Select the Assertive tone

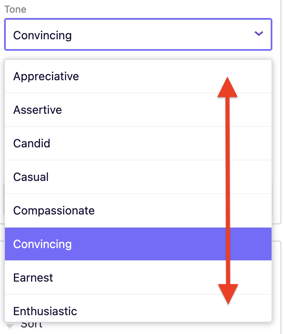coord(38,110)
